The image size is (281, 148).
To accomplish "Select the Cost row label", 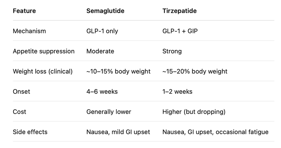I will (19, 112).
